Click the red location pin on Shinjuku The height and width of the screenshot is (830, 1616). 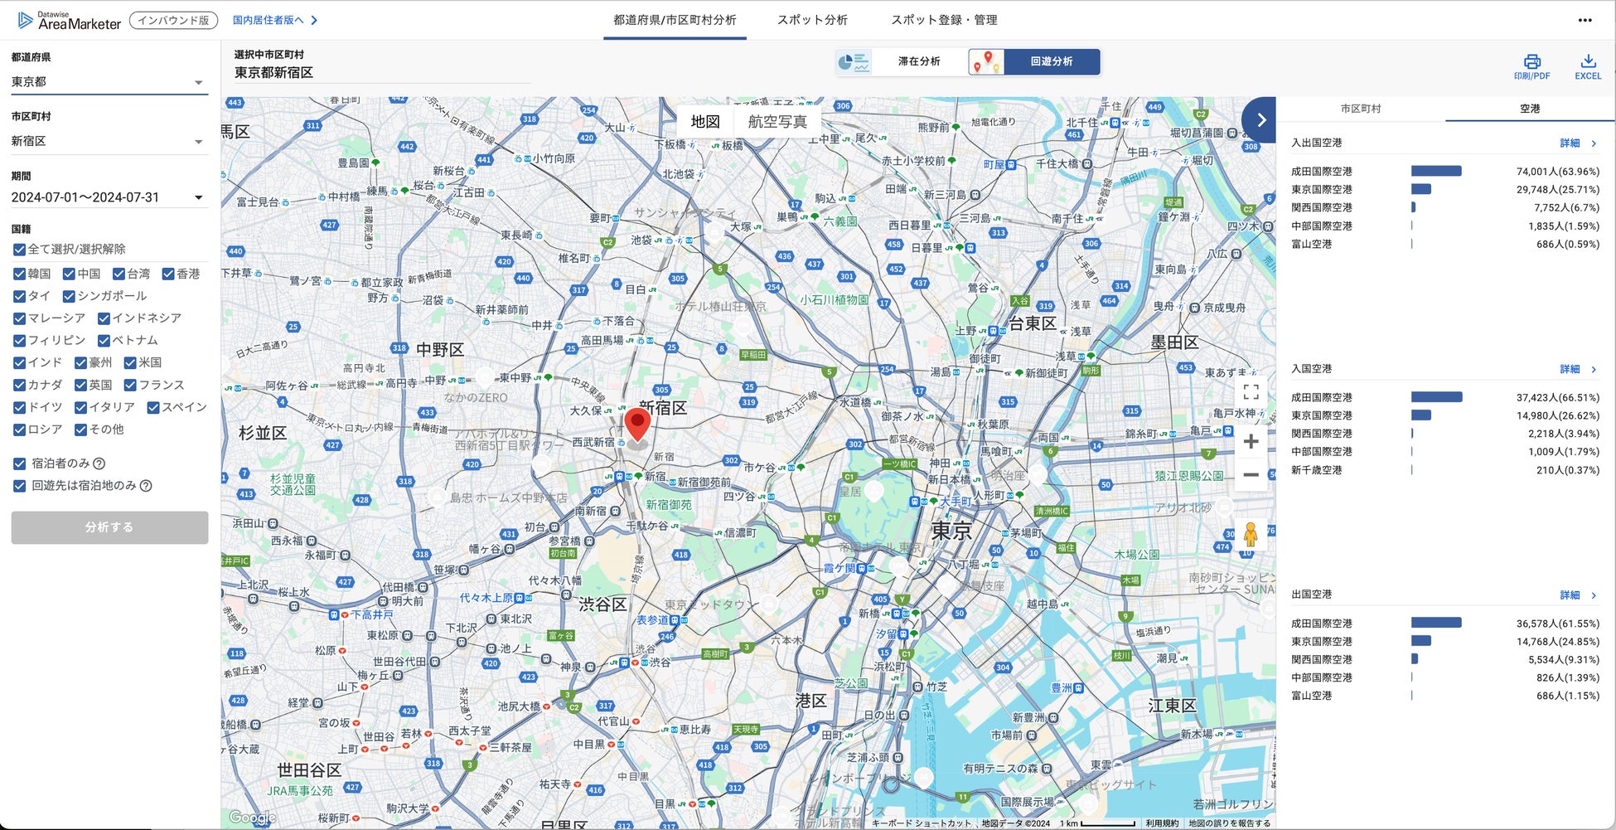click(x=636, y=425)
